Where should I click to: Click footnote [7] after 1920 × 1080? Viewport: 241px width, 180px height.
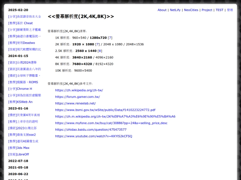(x=97, y=44)
